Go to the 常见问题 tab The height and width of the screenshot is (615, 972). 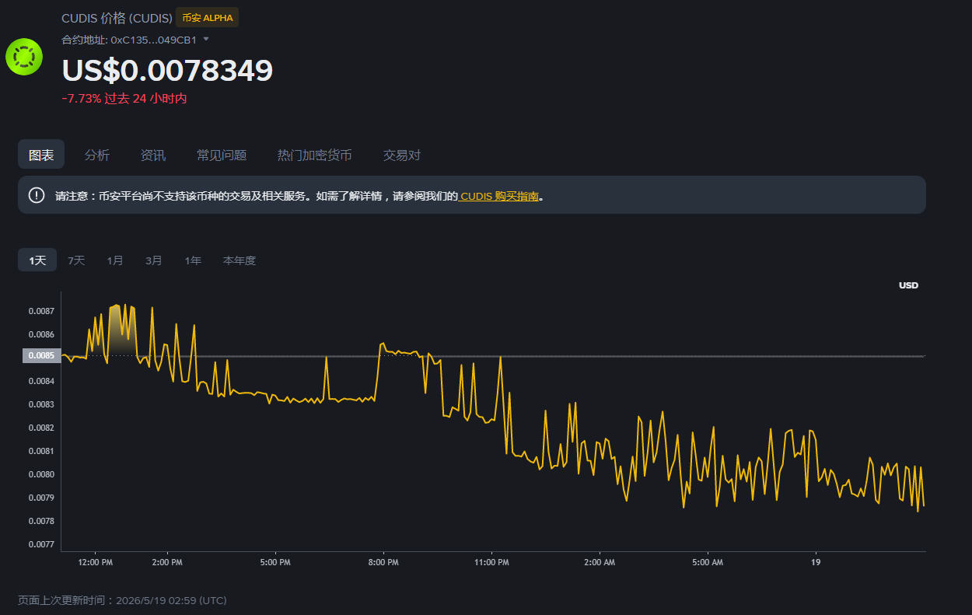coord(222,155)
